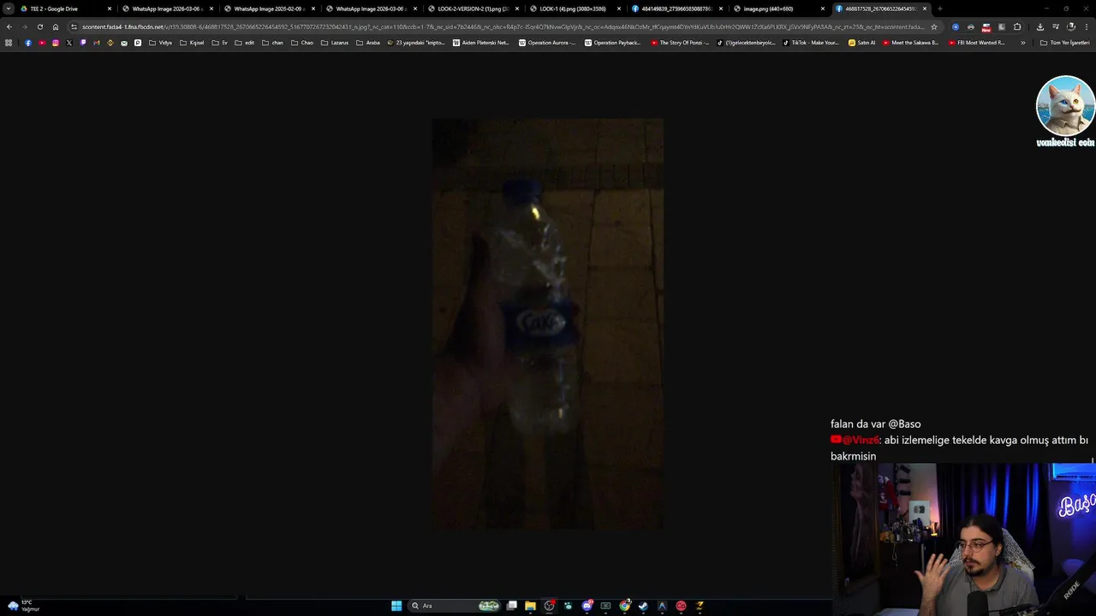Open a new tab with the plus button
Viewport: 1096px width, 616px height.
[x=939, y=9]
